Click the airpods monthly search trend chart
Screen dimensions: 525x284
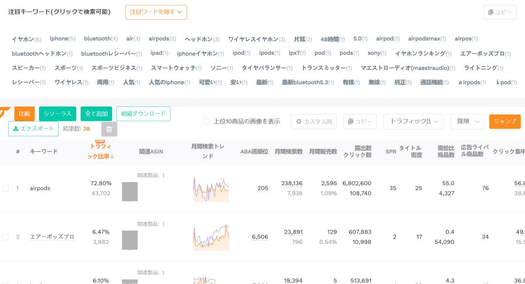coord(211,188)
